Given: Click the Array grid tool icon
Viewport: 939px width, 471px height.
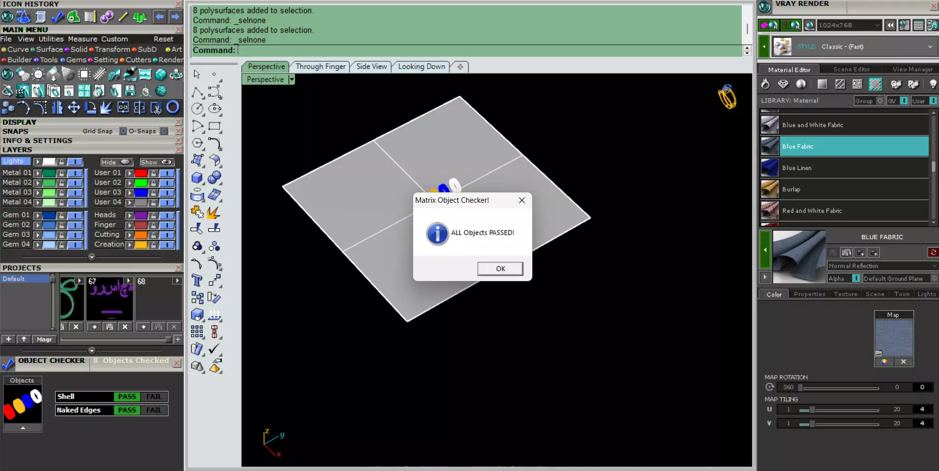Looking at the screenshot, I should tap(197, 332).
